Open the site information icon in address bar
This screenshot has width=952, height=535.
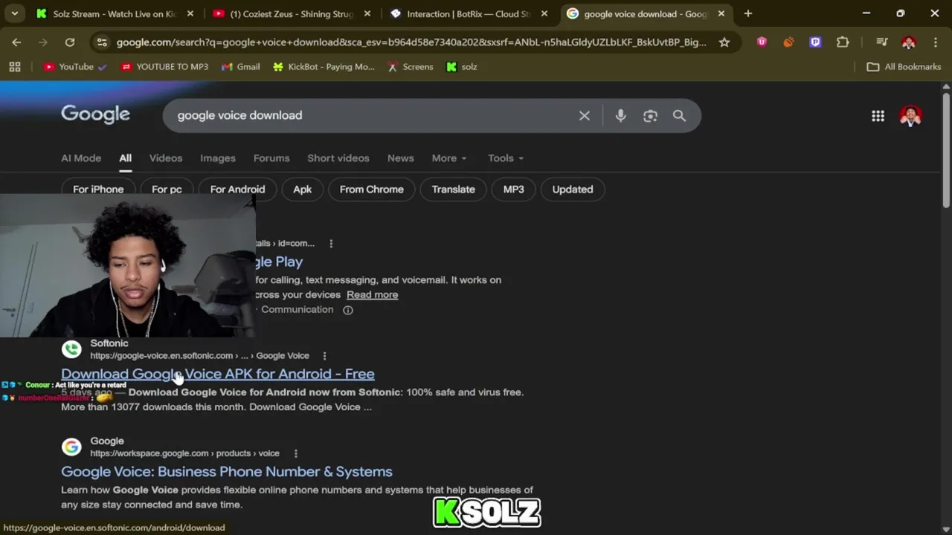[x=102, y=42]
